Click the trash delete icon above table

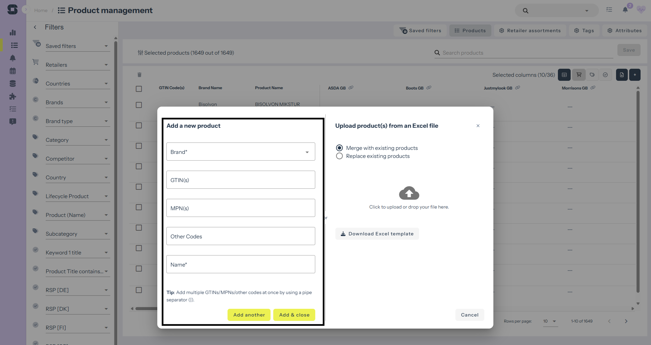139,75
